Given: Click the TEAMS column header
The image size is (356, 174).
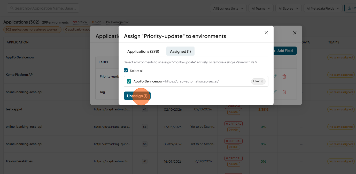Looking at the screenshot, I should tap(334, 42).
